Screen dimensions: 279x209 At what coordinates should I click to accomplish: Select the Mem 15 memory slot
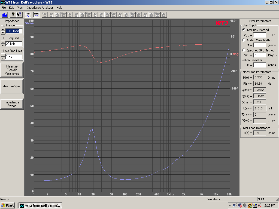click(132, 15)
